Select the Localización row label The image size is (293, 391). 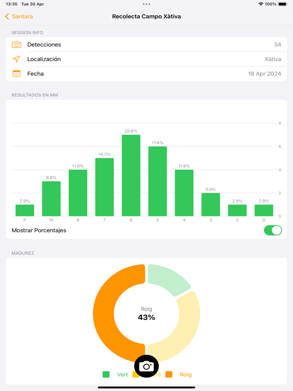tap(44, 59)
